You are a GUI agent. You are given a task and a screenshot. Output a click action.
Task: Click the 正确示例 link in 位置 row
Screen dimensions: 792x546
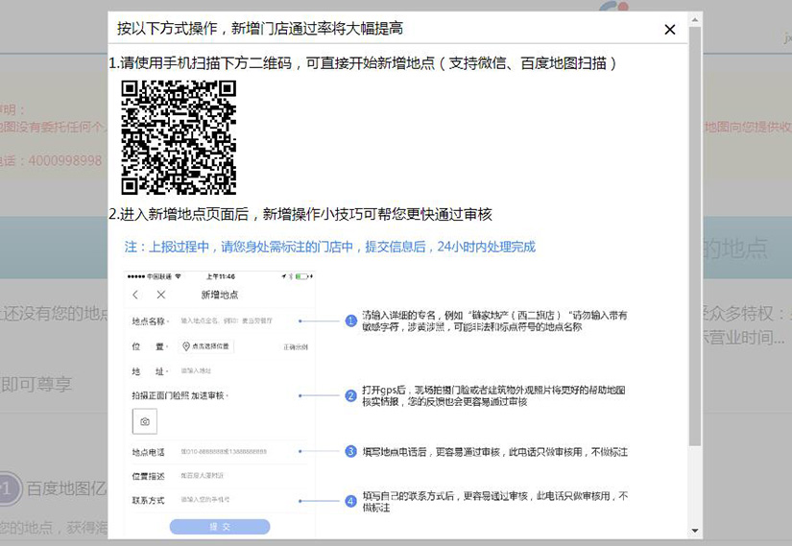click(295, 346)
